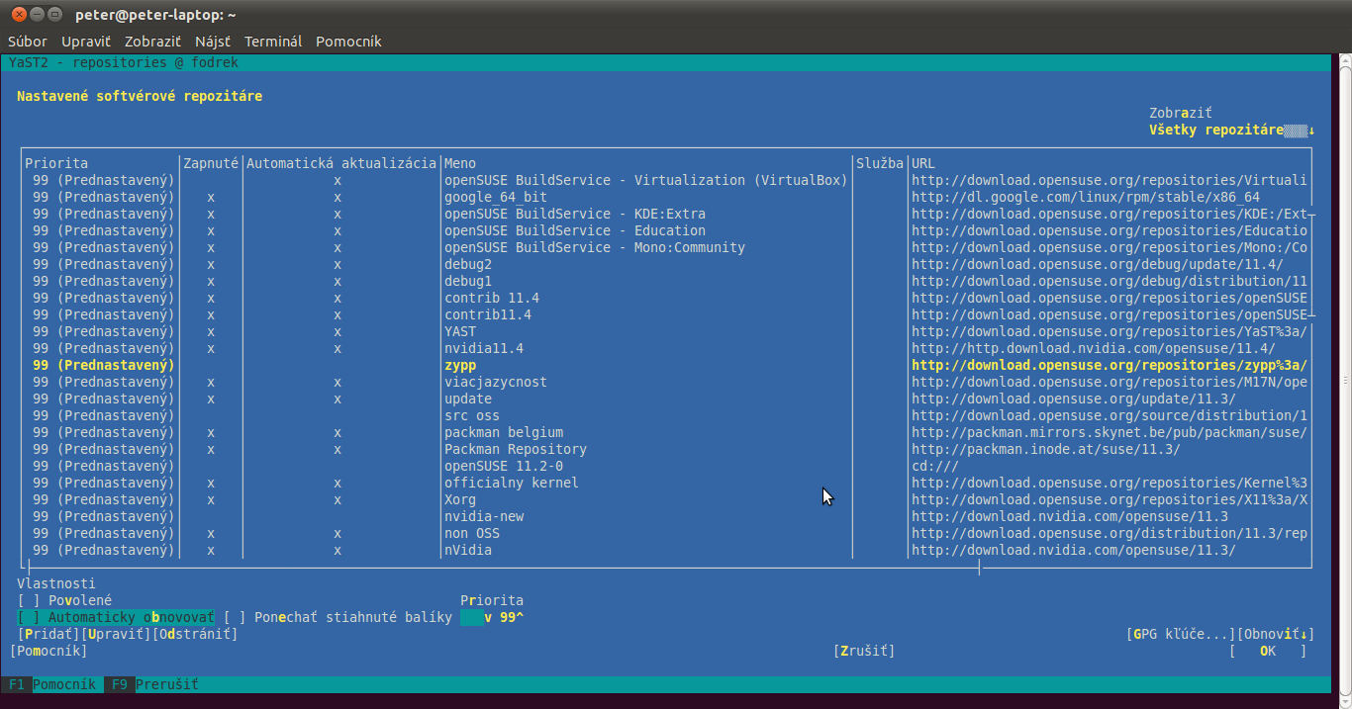Click the Upraviť button below the properties
The width and height of the screenshot is (1352, 709).
click(x=116, y=634)
